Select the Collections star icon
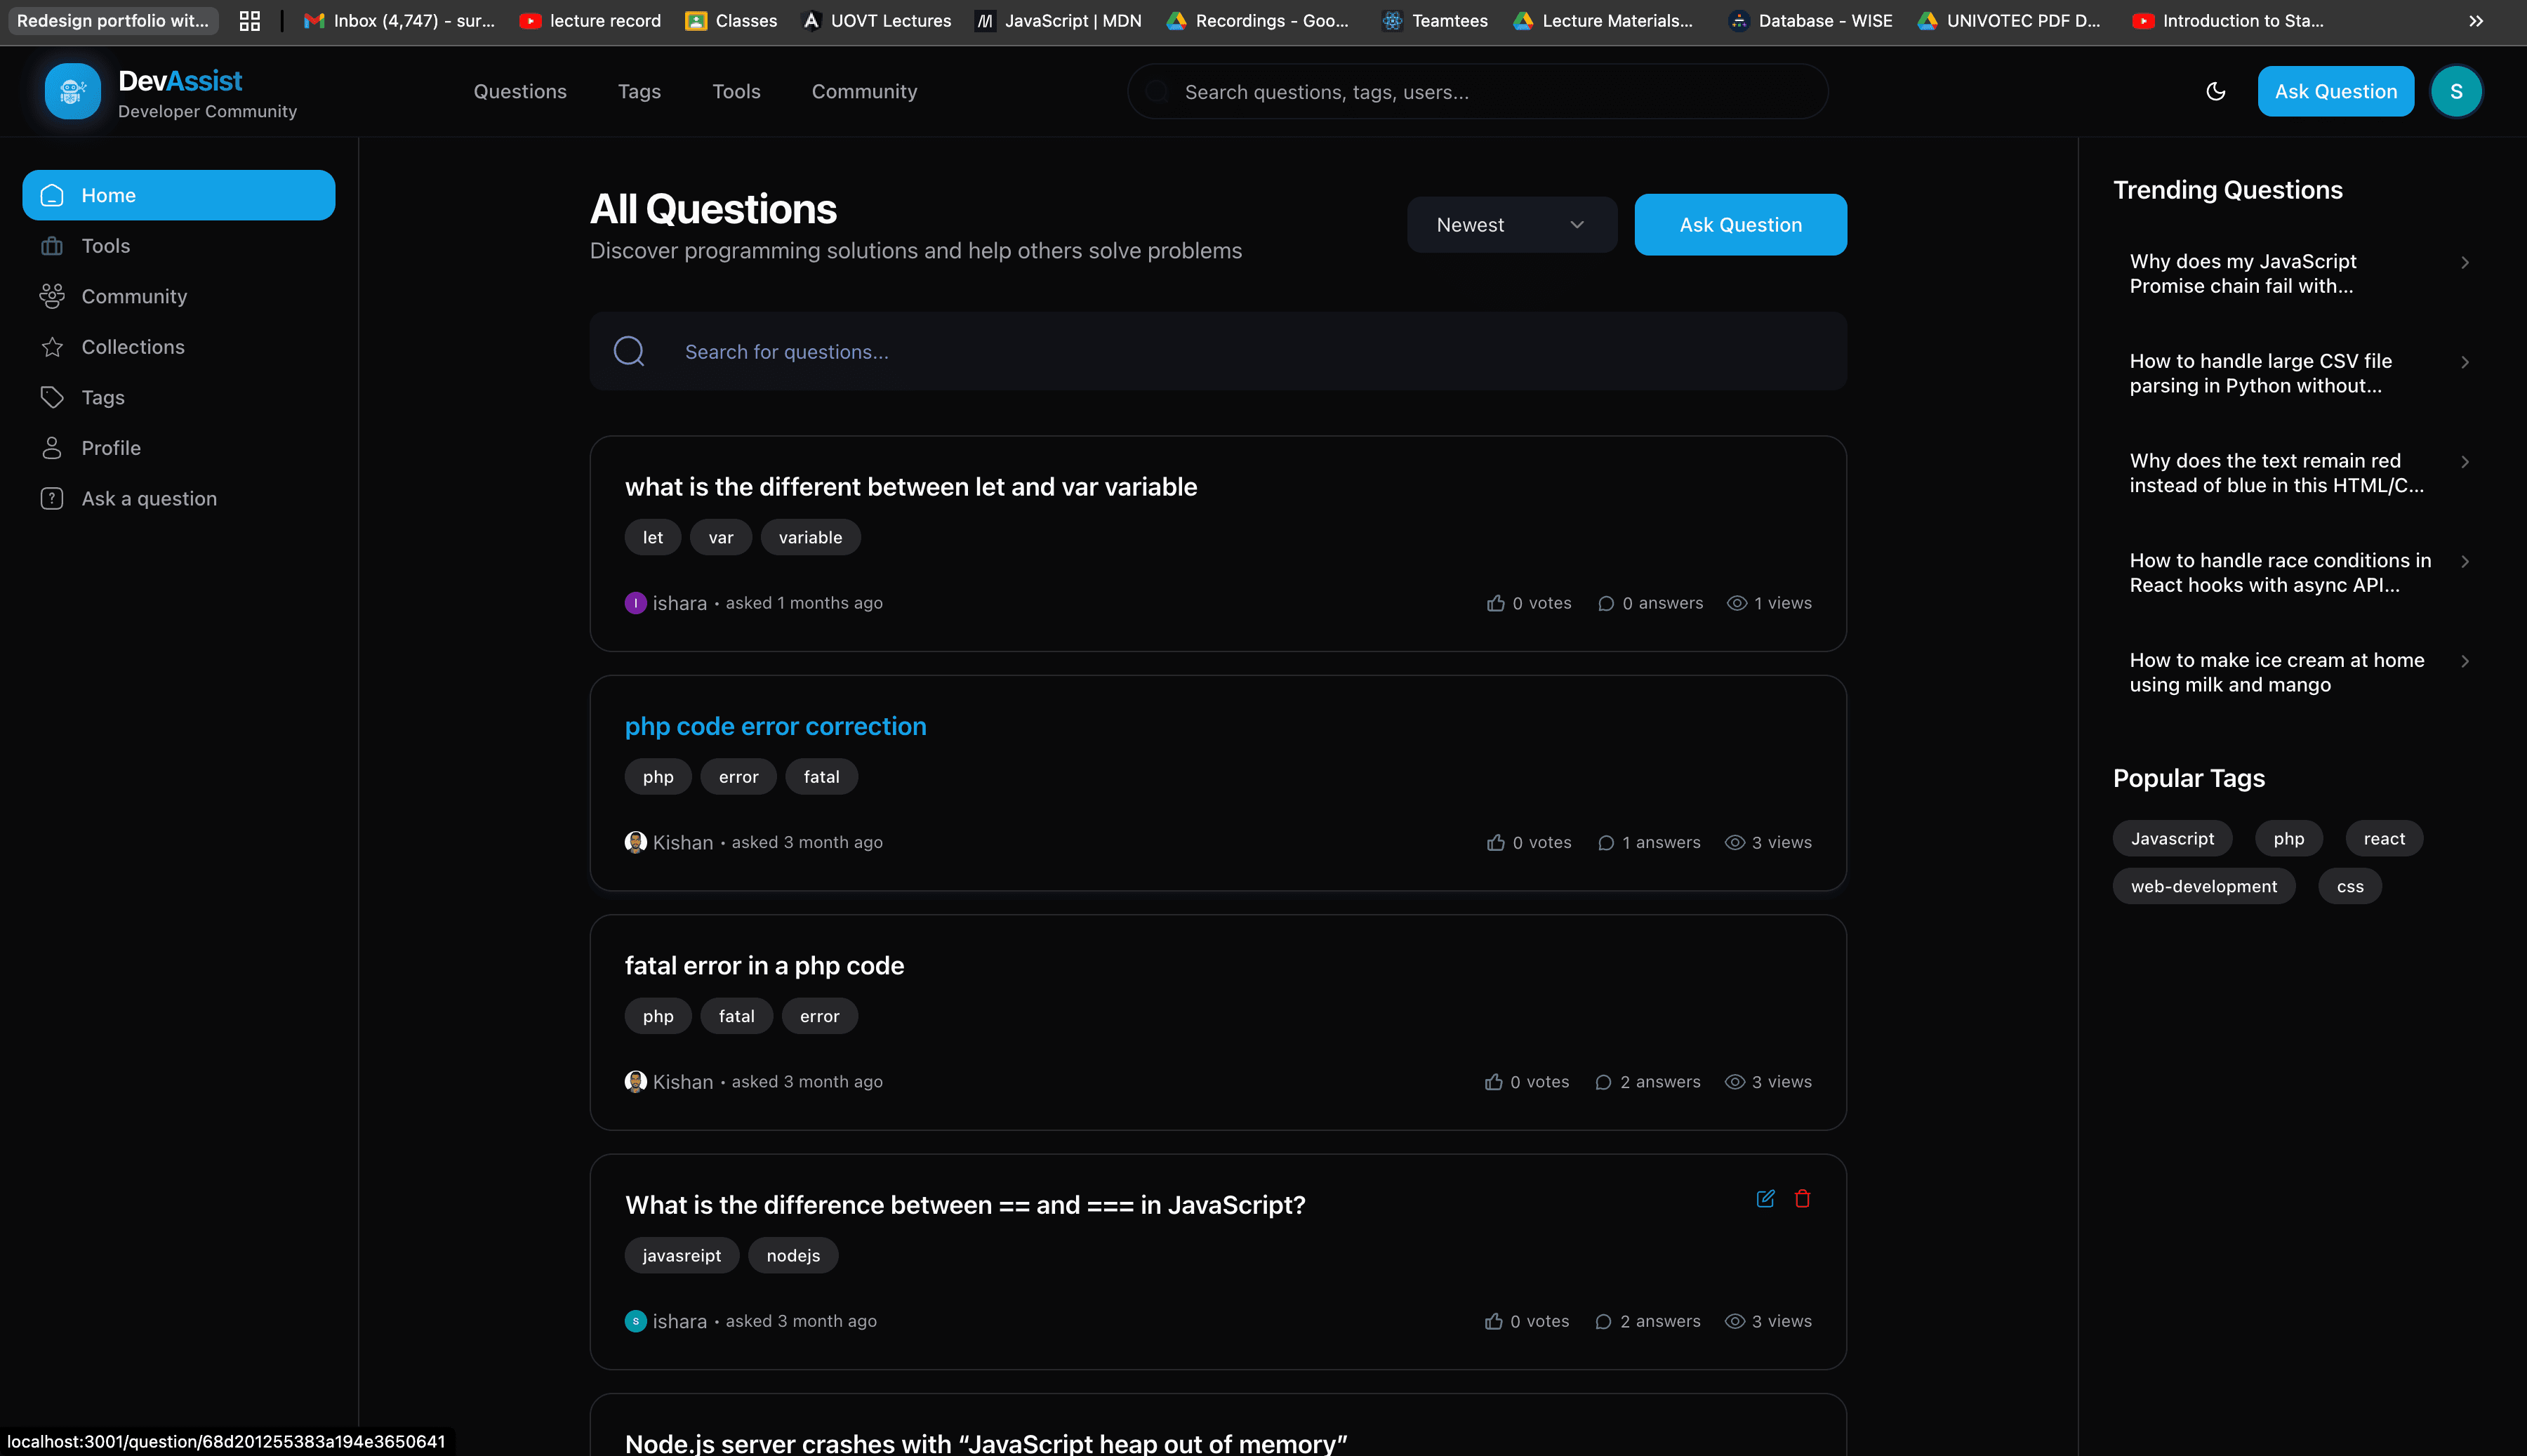 pos(53,346)
